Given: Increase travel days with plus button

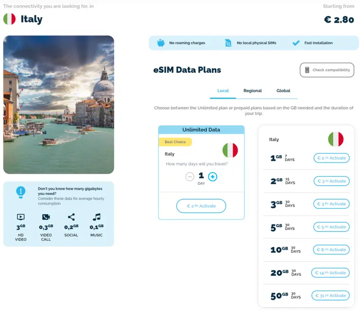Looking at the screenshot, I should [212, 177].
